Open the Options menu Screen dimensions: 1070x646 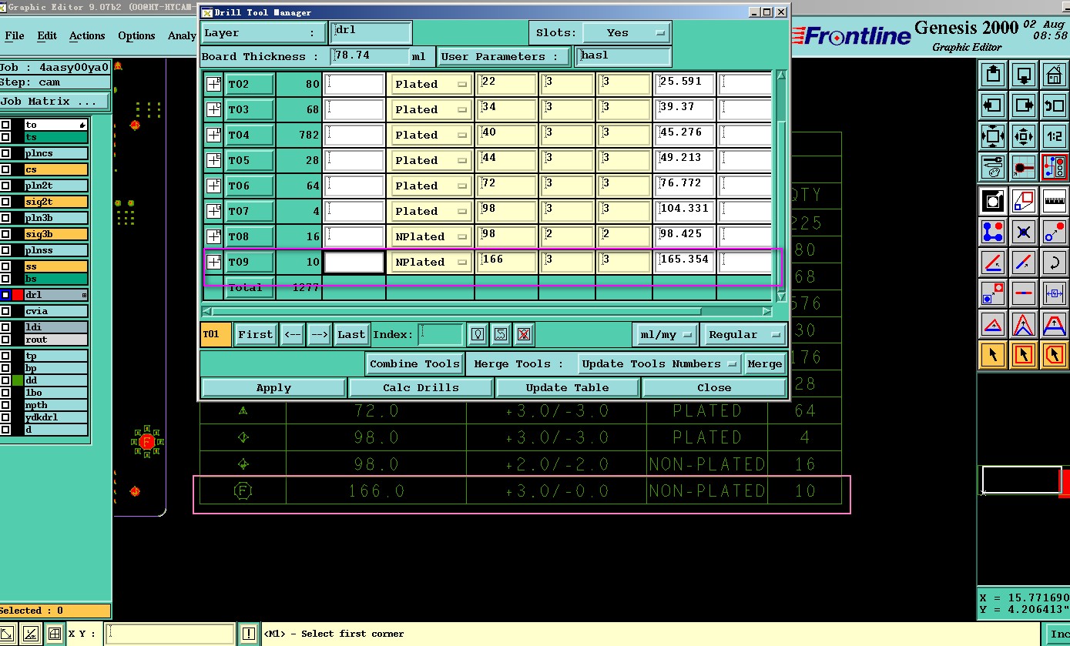tap(136, 35)
